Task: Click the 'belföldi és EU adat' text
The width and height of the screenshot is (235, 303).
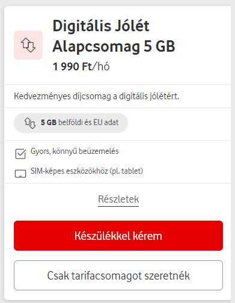Action: click(88, 123)
